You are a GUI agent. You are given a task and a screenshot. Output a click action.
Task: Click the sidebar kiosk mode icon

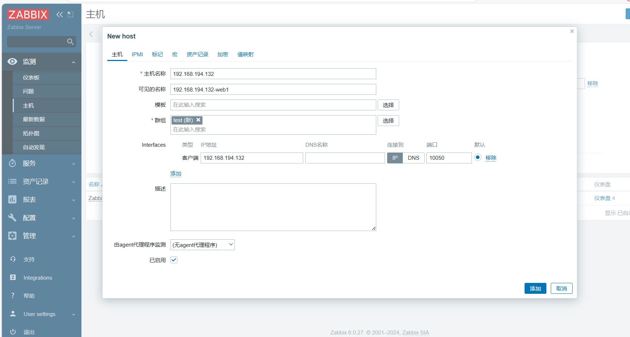click(71, 15)
